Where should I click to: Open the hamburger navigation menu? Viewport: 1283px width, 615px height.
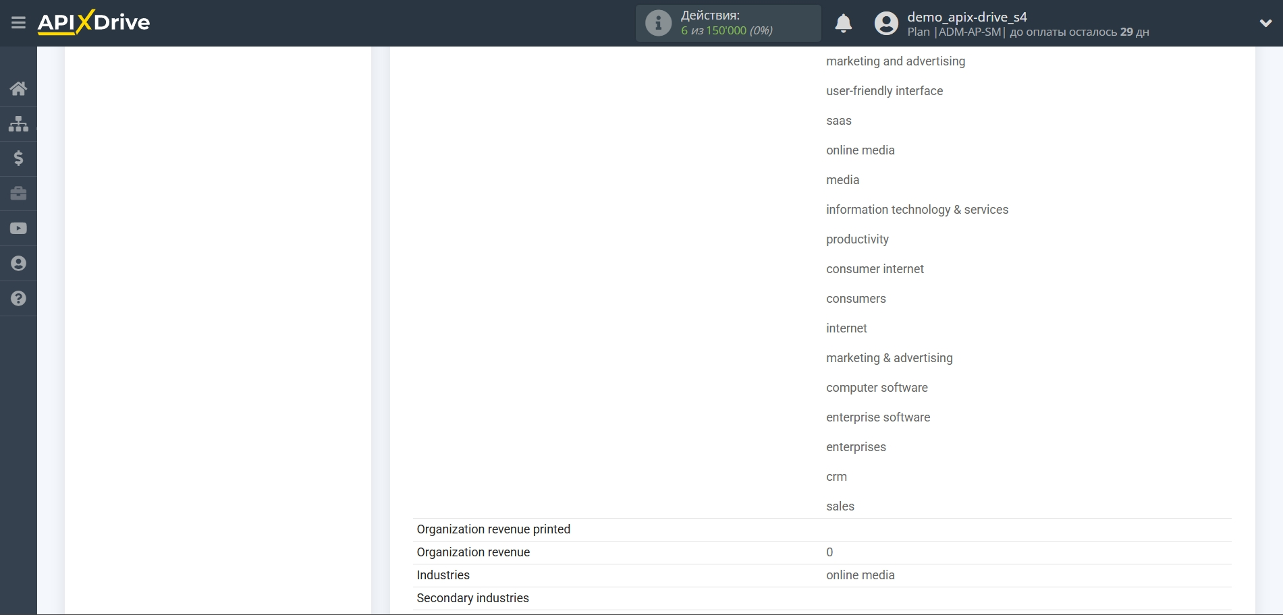tap(18, 22)
